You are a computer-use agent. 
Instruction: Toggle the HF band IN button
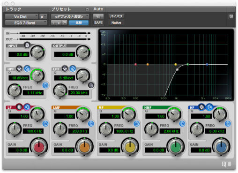tap(228, 124)
